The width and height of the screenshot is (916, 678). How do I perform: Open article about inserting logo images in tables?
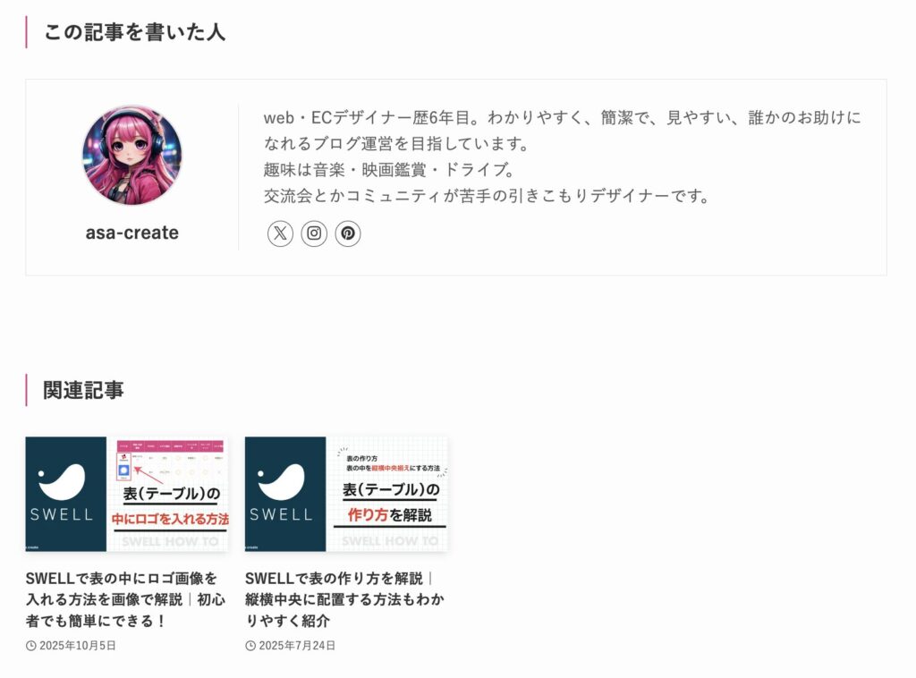point(125,600)
